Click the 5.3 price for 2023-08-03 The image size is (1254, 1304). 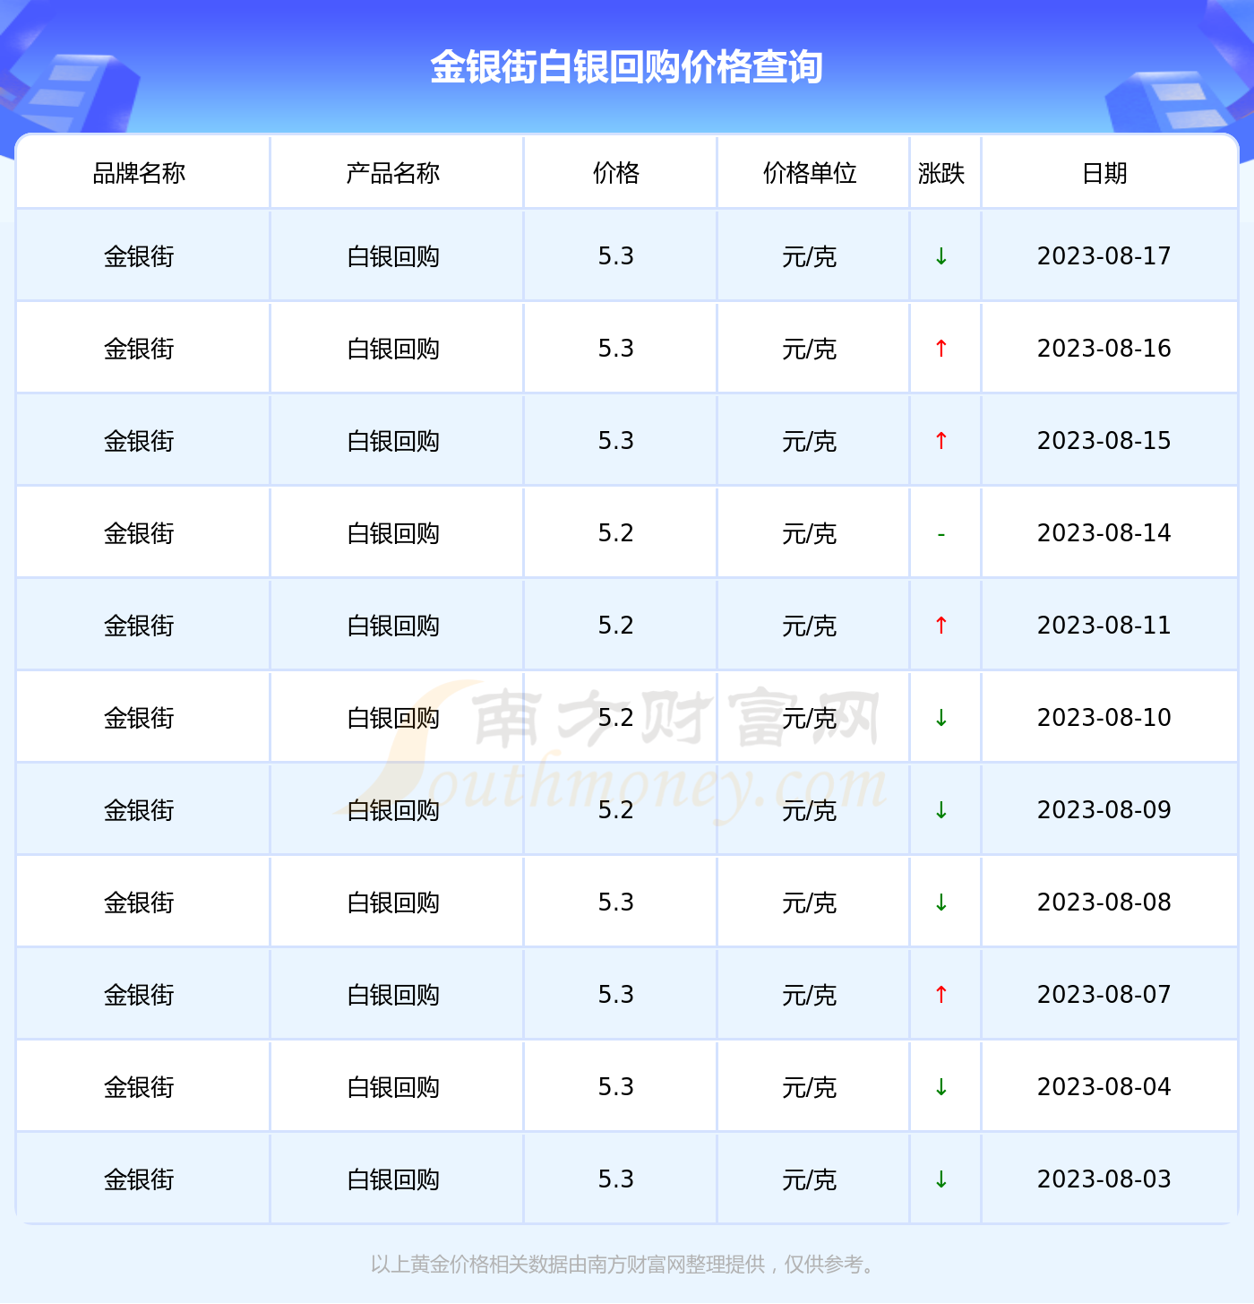(x=616, y=1179)
